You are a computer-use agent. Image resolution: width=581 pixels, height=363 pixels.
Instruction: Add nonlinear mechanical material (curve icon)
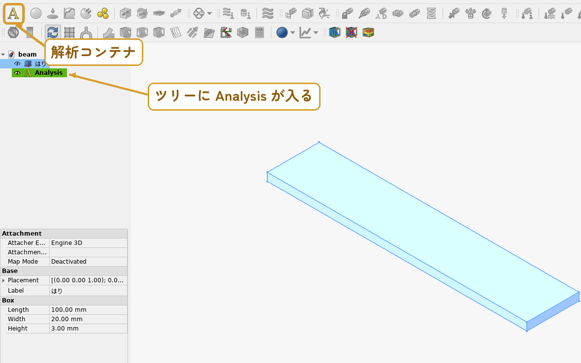tap(69, 14)
